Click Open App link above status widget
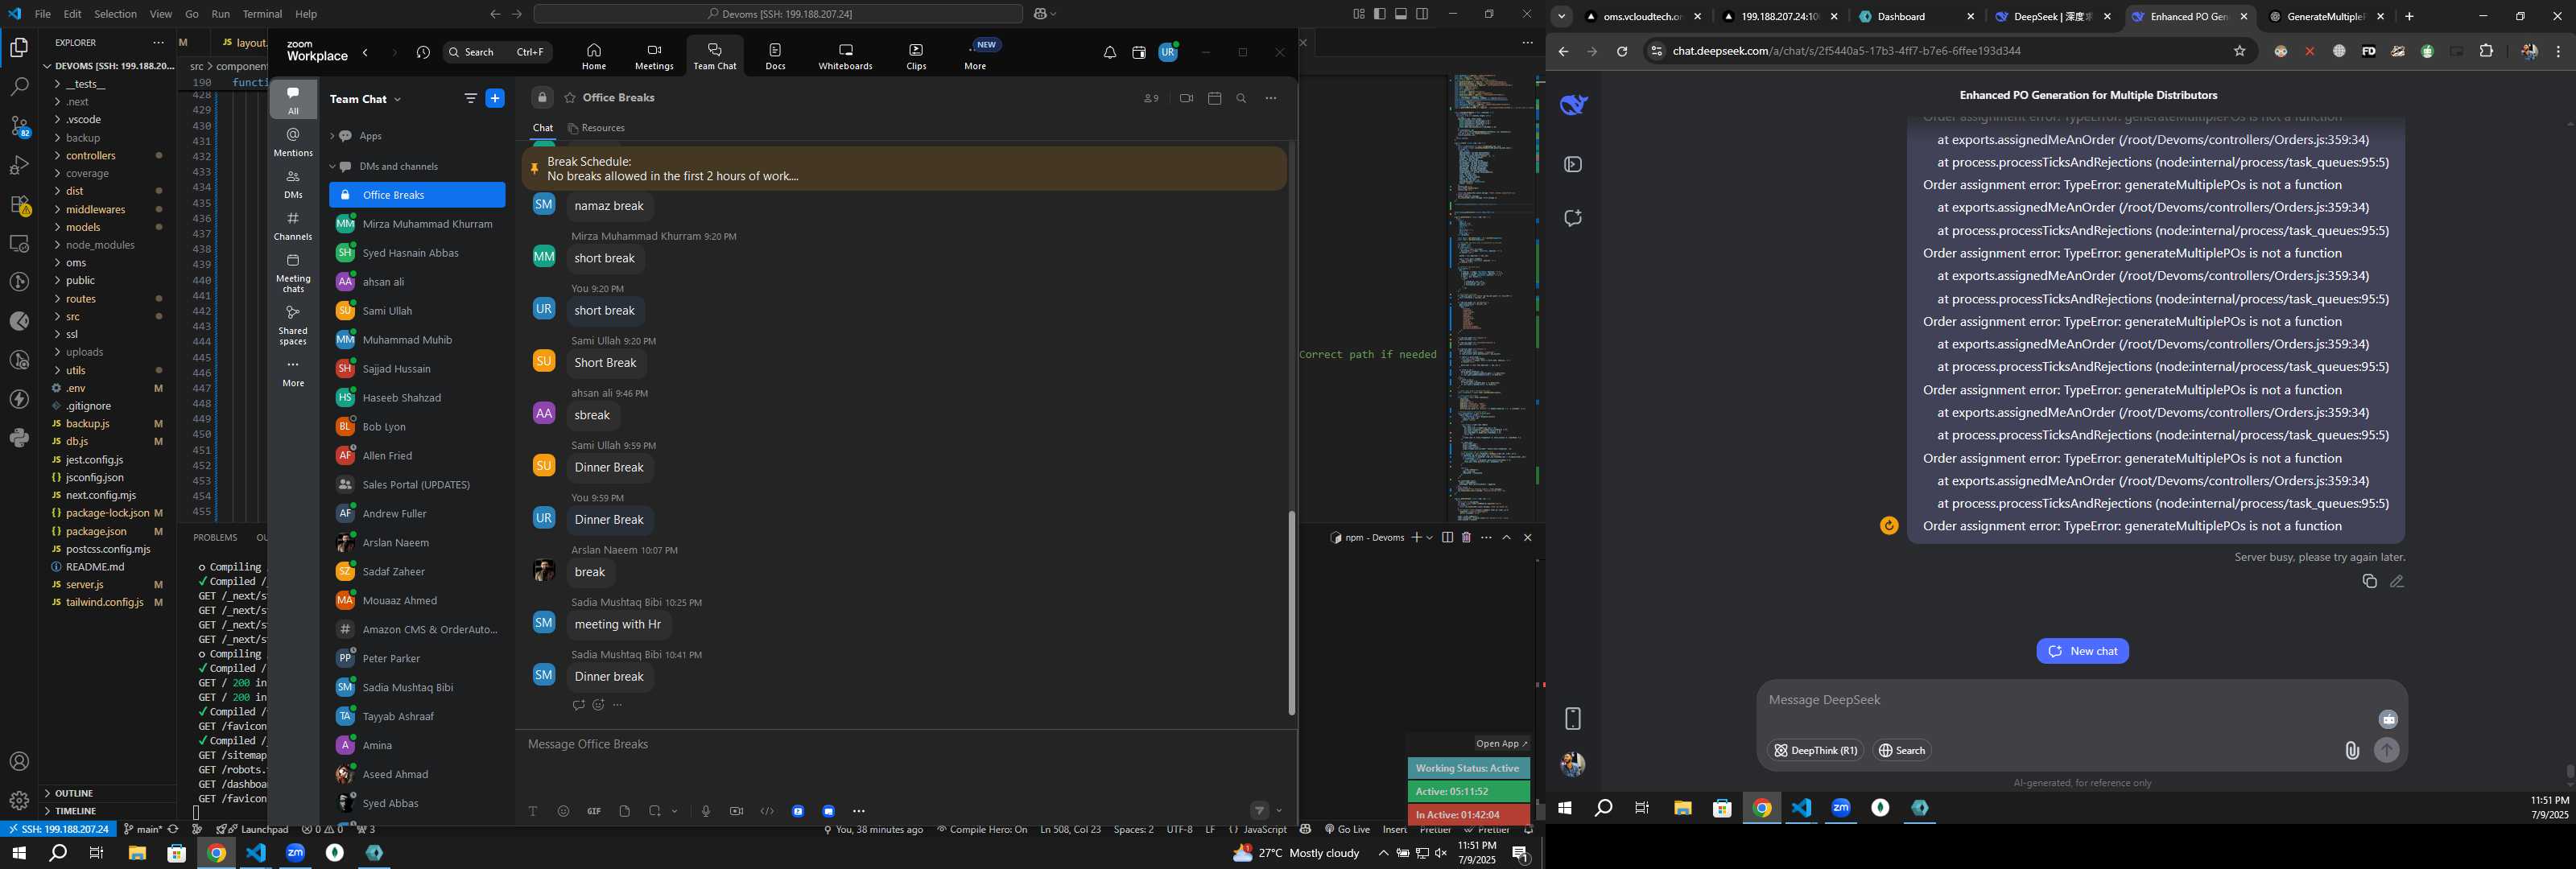Viewport: 2576px width, 869px height. click(1501, 743)
